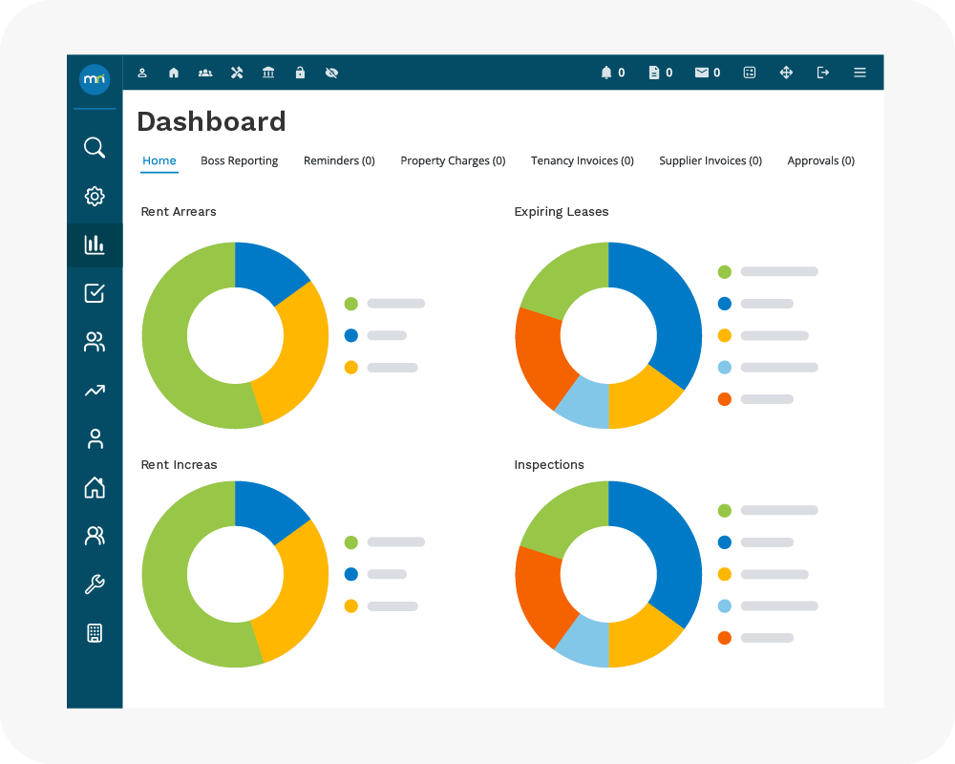Go to the Approvals (0) tab
This screenshot has height=764, width=955.
[820, 160]
